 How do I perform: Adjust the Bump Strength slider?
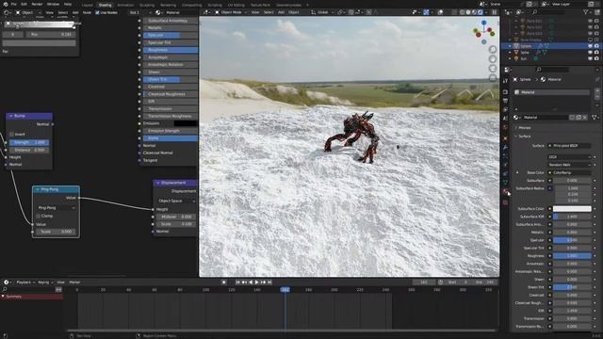(x=29, y=142)
